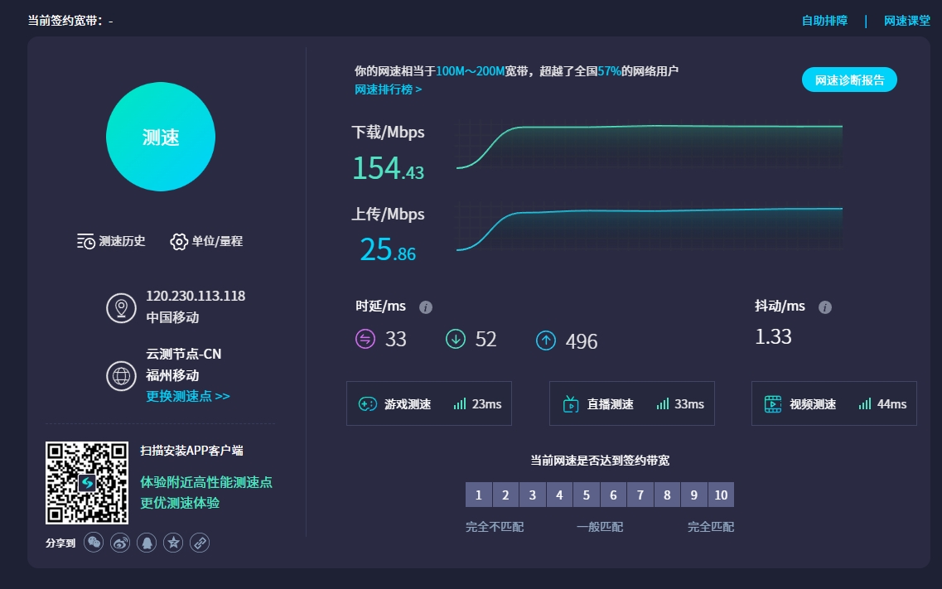This screenshot has height=589, width=942.
Task: Open the 网速诊断报告 report button
Action: click(848, 79)
